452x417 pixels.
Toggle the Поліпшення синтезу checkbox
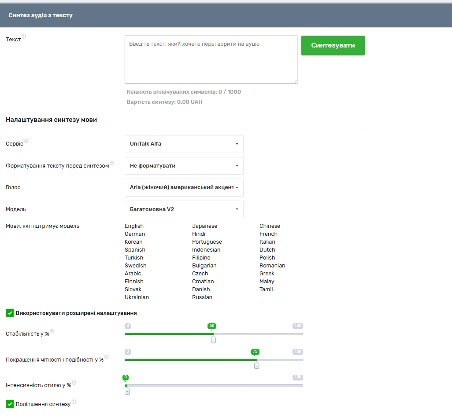10,403
